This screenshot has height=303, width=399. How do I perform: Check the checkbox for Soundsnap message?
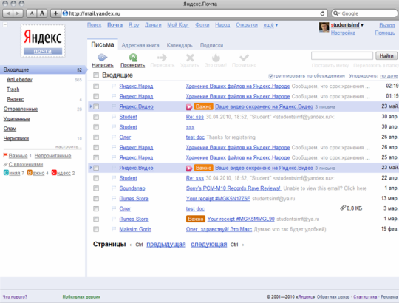click(x=96, y=188)
